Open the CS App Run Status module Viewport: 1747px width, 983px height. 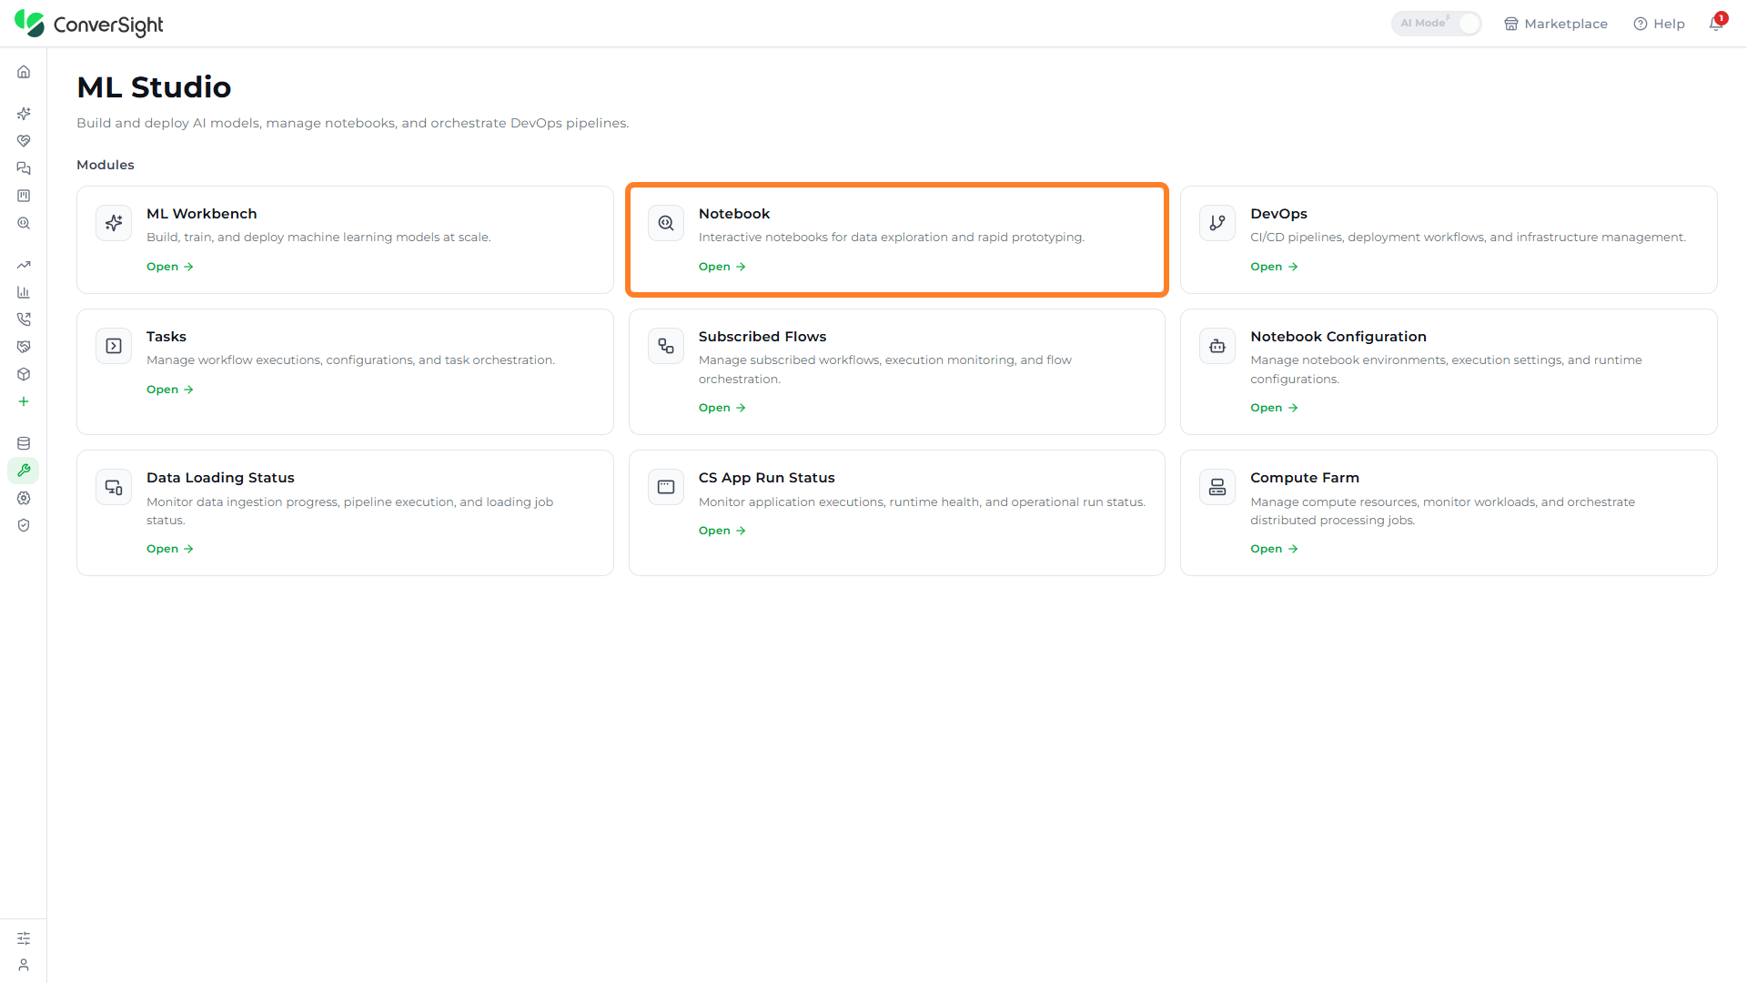[896, 512]
